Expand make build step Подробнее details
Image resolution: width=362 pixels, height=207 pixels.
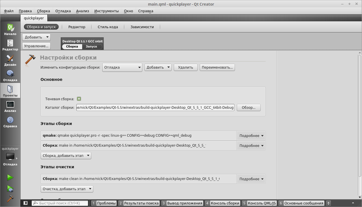[251, 145]
